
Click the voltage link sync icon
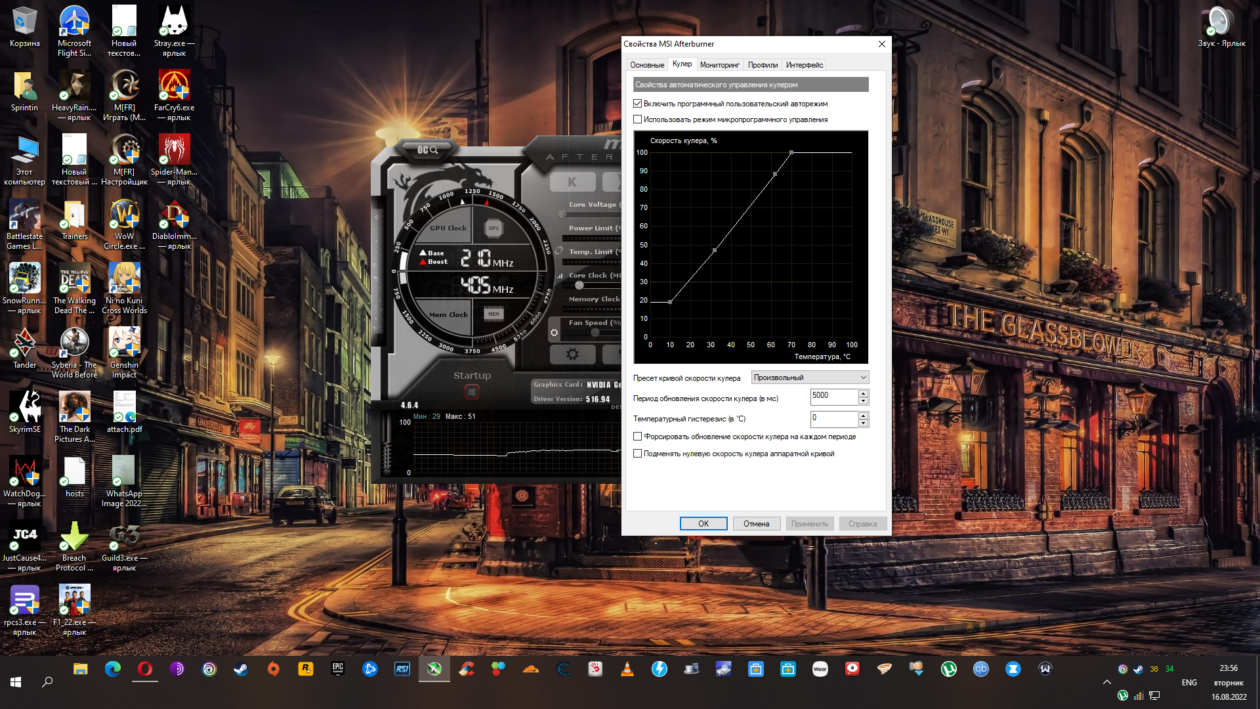coord(558,251)
